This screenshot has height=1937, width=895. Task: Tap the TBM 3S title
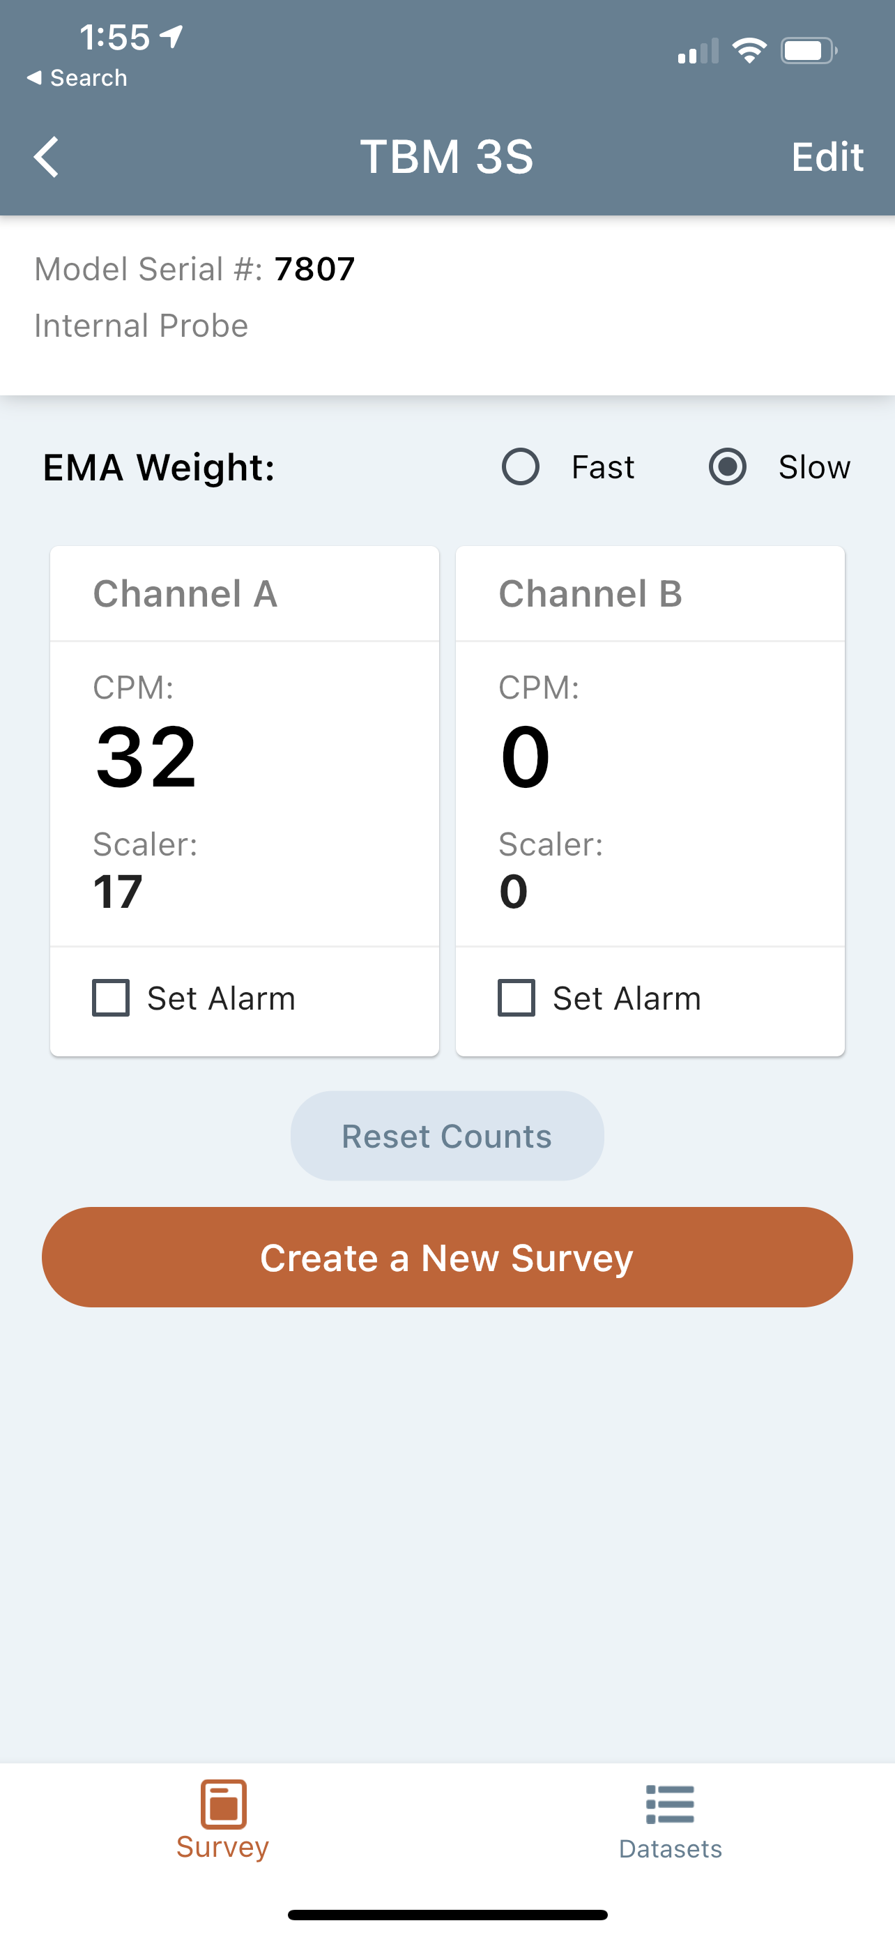tap(447, 156)
